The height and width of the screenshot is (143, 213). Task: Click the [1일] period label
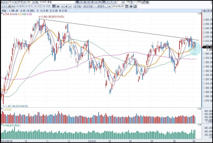(x=204, y=11)
